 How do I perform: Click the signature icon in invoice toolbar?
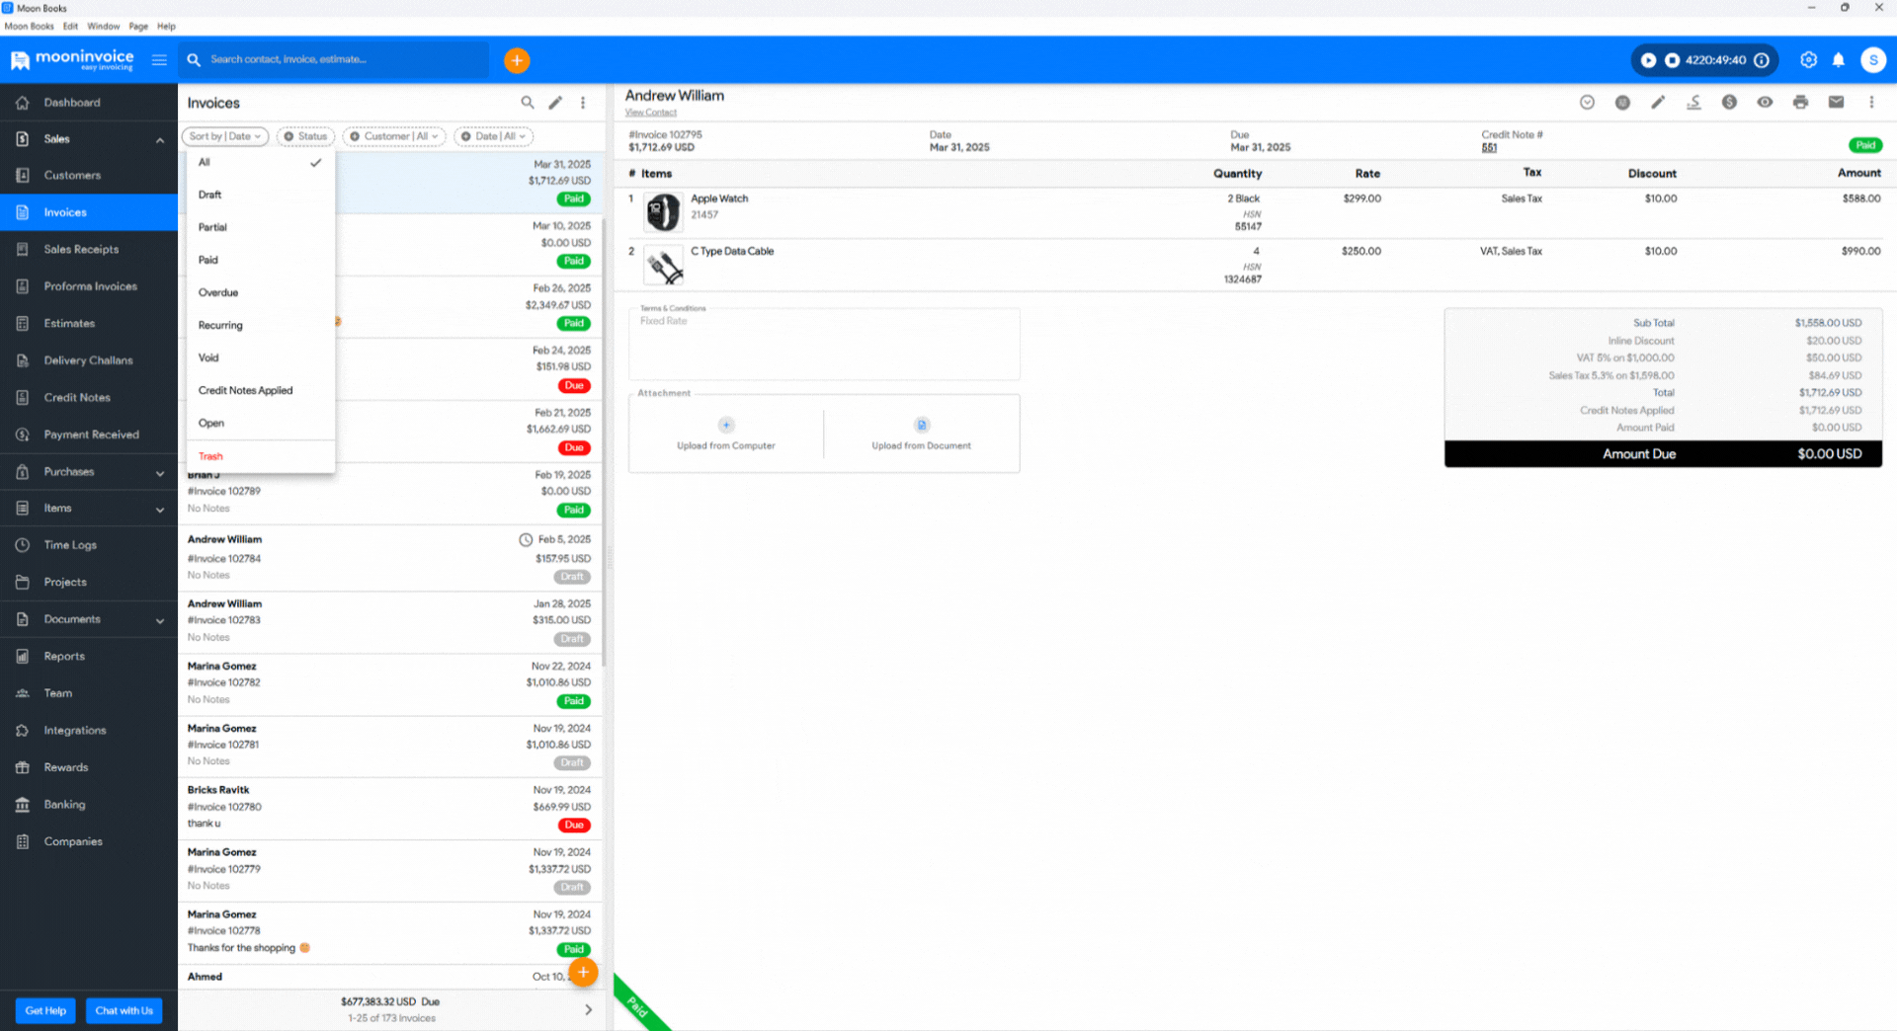click(x=1693, y=103)
